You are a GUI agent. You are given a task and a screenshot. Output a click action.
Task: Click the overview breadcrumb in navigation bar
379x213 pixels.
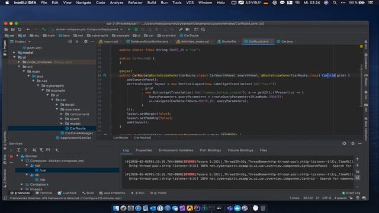[x=166, y=35]
